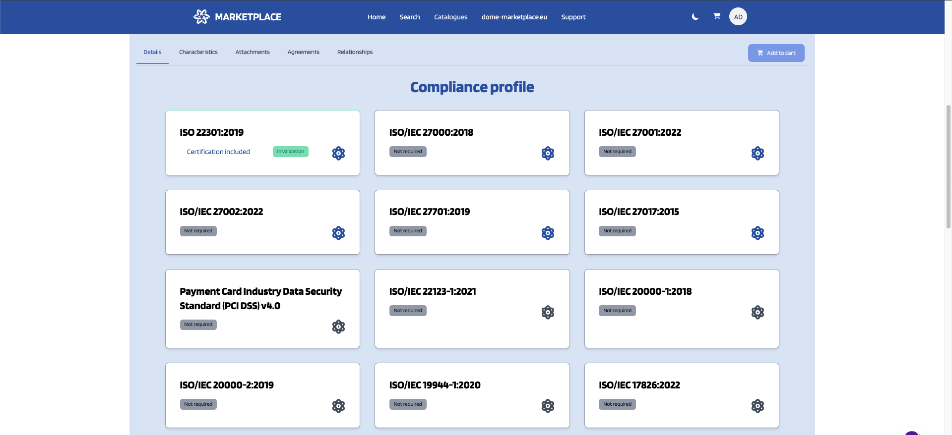Click the page vertical scrollbar

tap(948, 166)
